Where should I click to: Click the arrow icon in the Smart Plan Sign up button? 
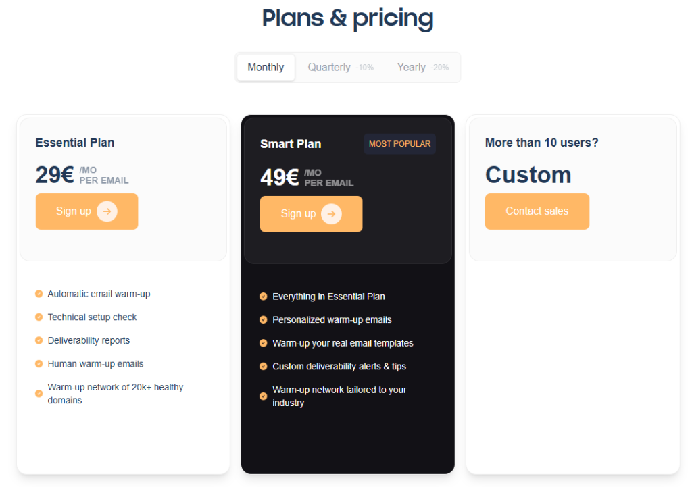pyautogui.click(x=330, y=214)
